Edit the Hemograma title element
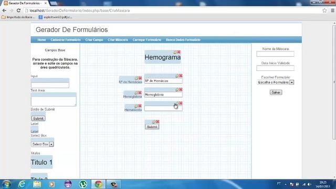336x189 pixels. tap(175, 52)
